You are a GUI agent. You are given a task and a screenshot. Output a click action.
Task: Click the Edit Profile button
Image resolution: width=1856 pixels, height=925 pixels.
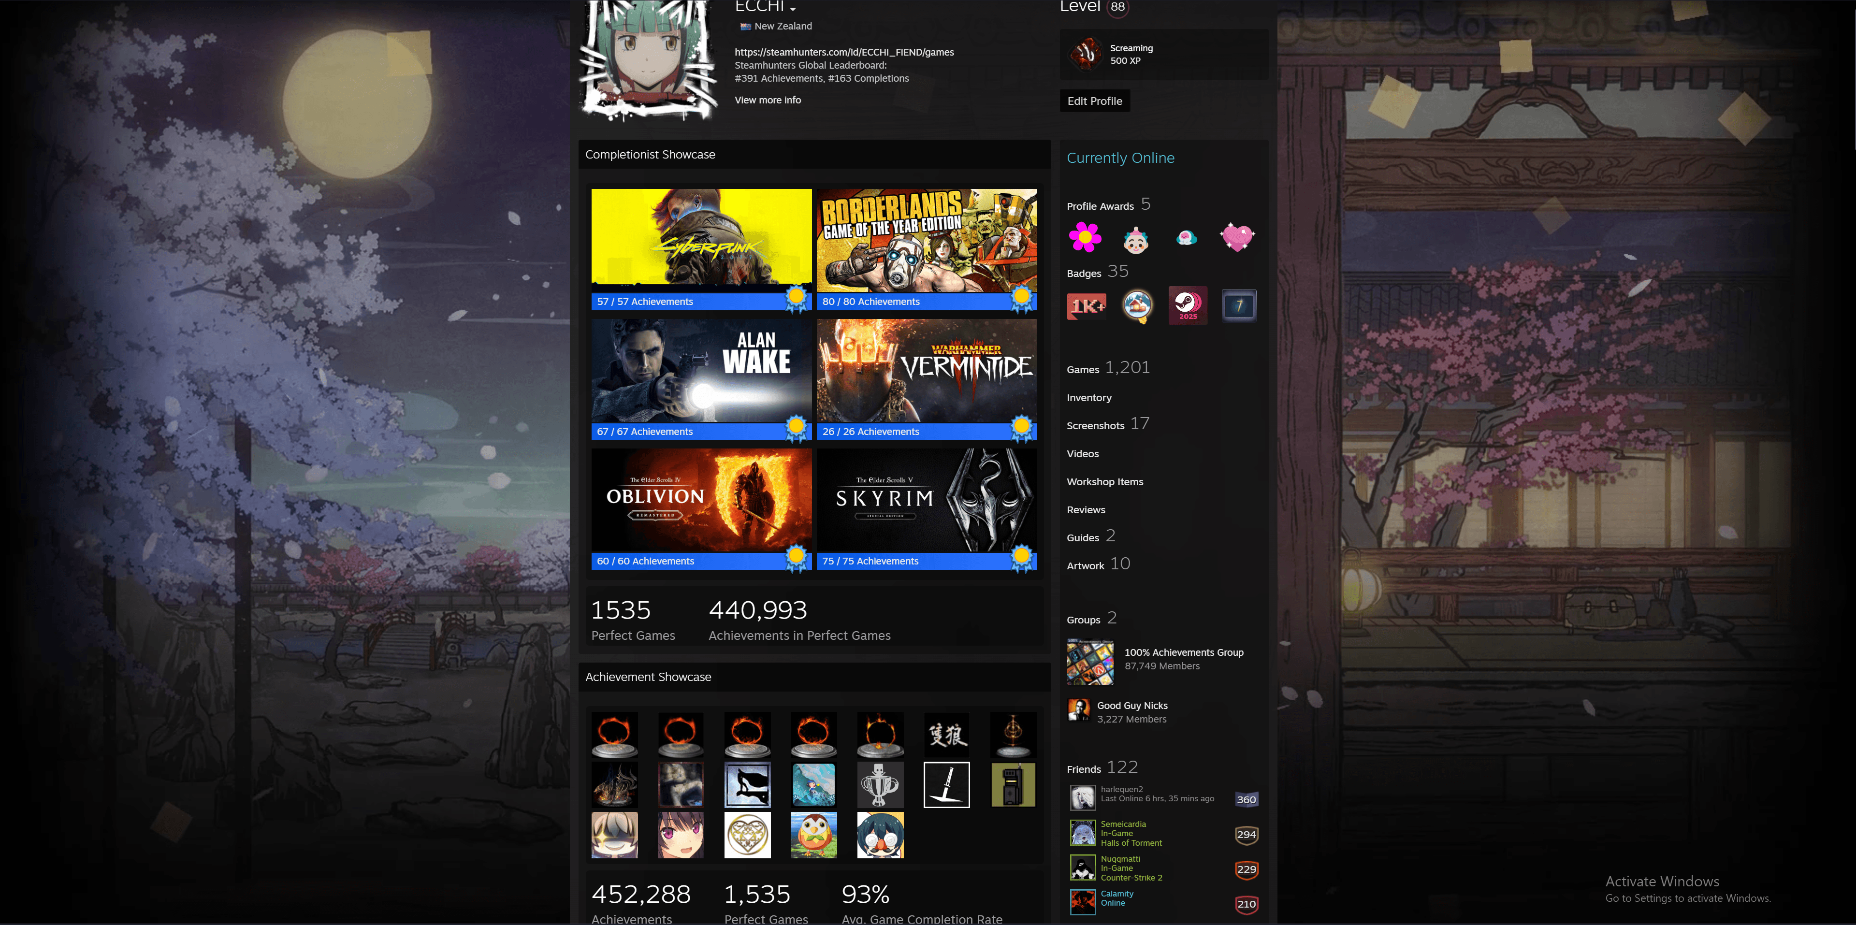[1094, 101]
